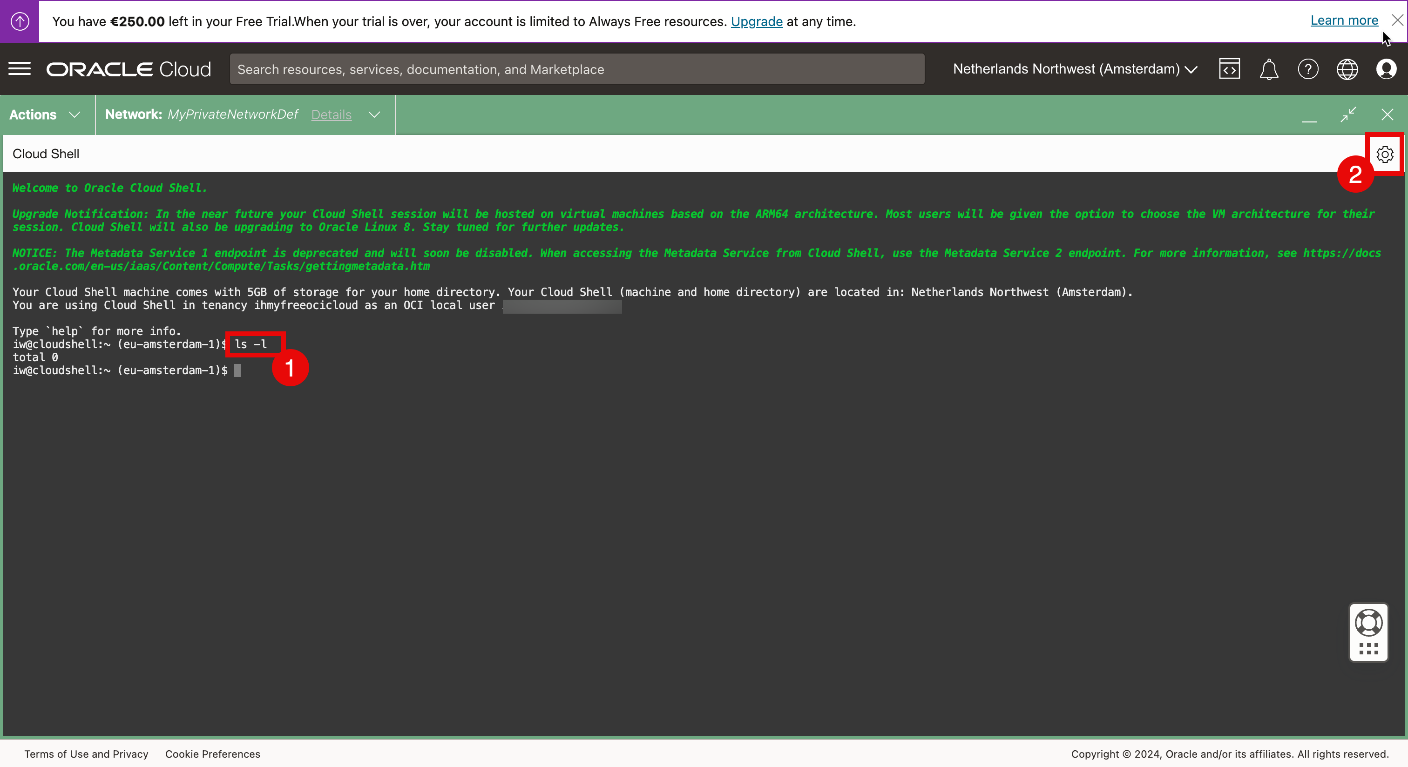Open the help question mark menu
The height and width of the screenshot is (767, 1408).
coord(1308,69)
